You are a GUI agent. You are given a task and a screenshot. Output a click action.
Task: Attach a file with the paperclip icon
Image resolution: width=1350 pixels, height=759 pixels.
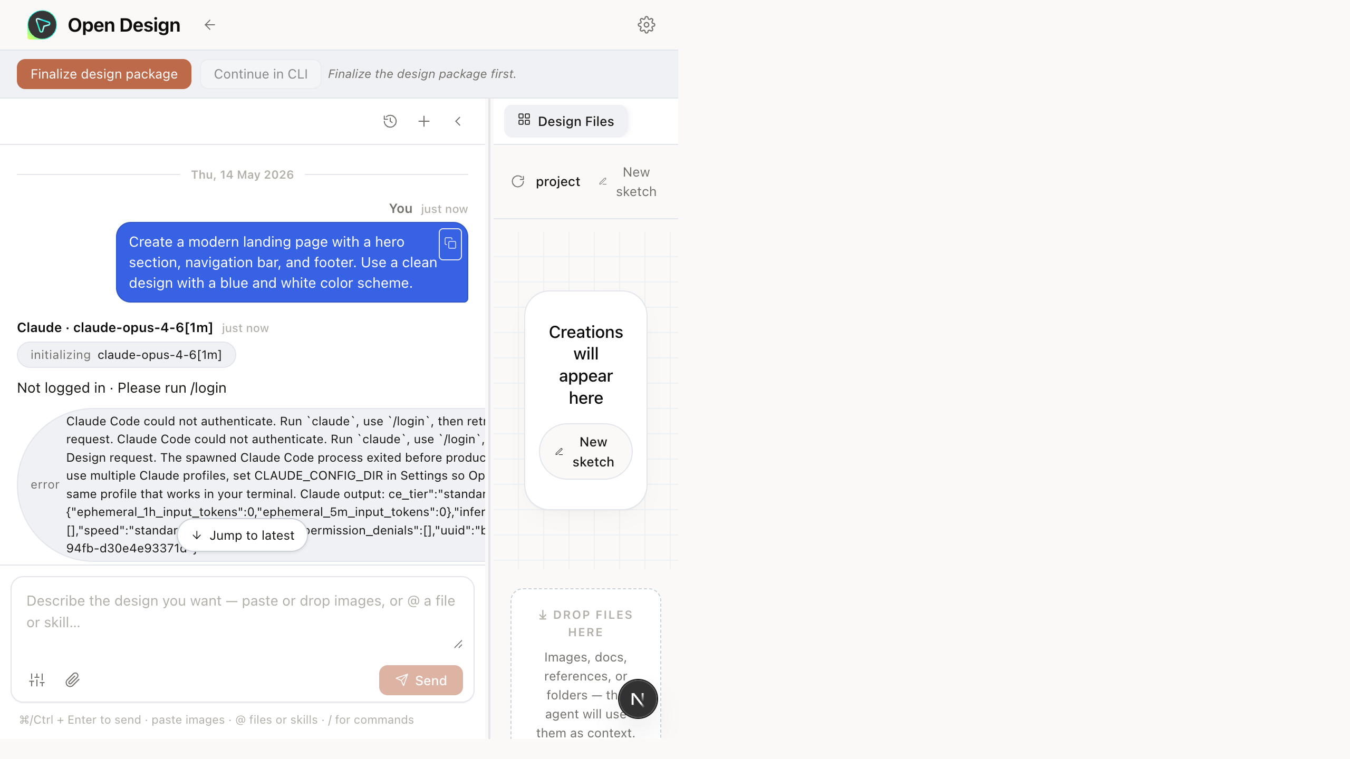pos(72,680)
